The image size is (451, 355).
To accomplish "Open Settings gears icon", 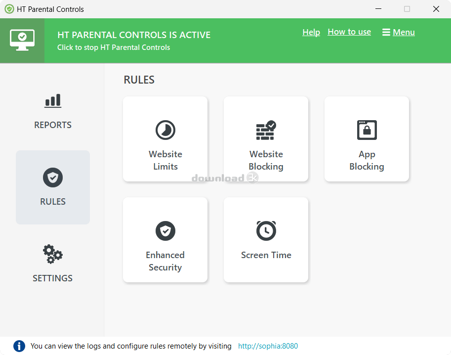I will (x=53, y=254).
